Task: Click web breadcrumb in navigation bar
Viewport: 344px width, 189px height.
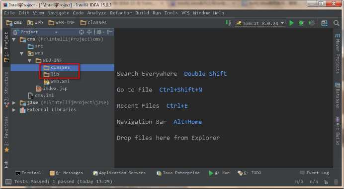Action: point(35,22)
